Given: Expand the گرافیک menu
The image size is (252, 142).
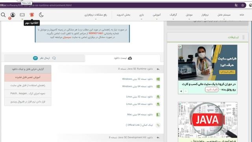Looking at the screenshot, I should (x=173, y=15).
